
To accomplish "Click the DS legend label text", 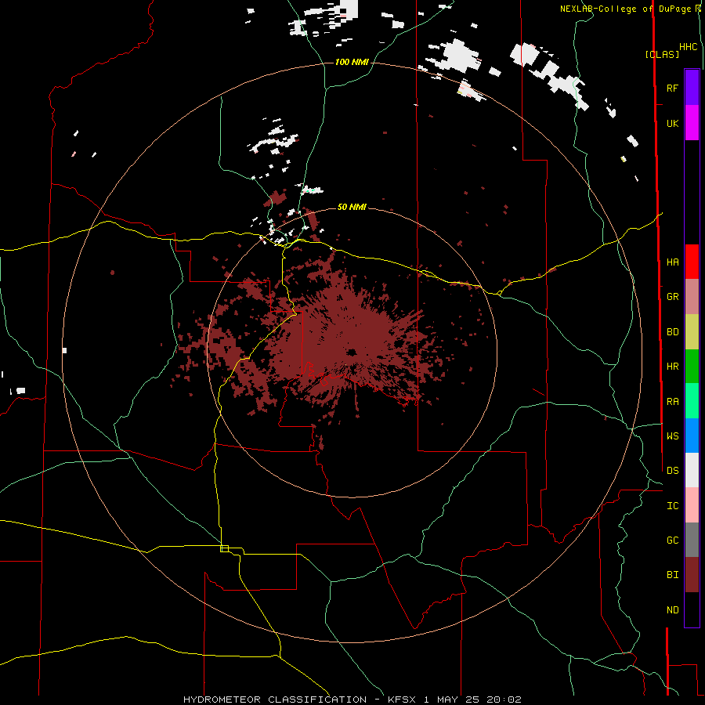I will click(x=673, y=471).
